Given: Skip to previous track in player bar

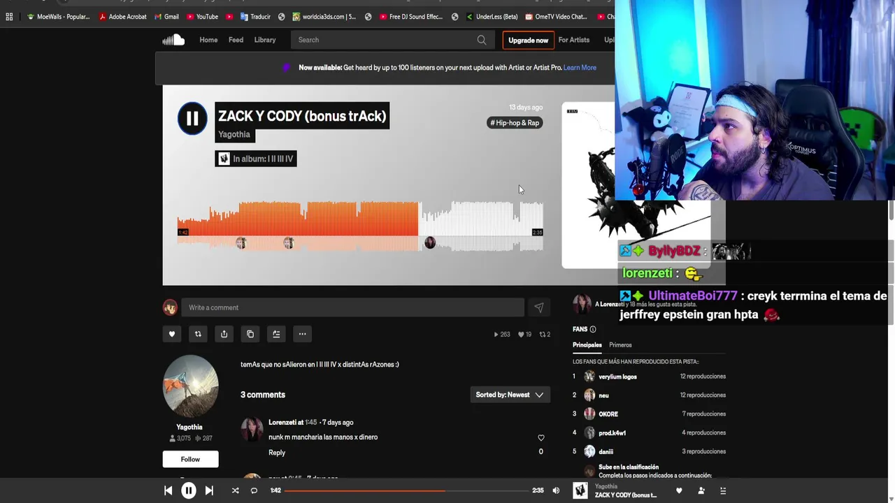Looking at the screenshot, I should (x=168, y=490).
